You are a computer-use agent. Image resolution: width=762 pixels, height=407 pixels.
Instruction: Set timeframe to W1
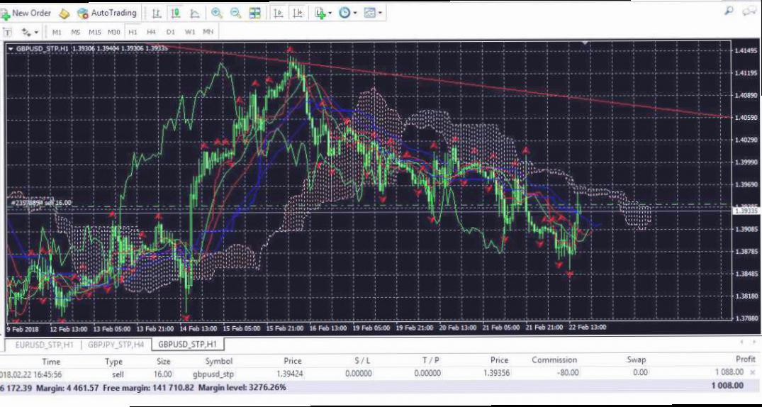(189, 32)
